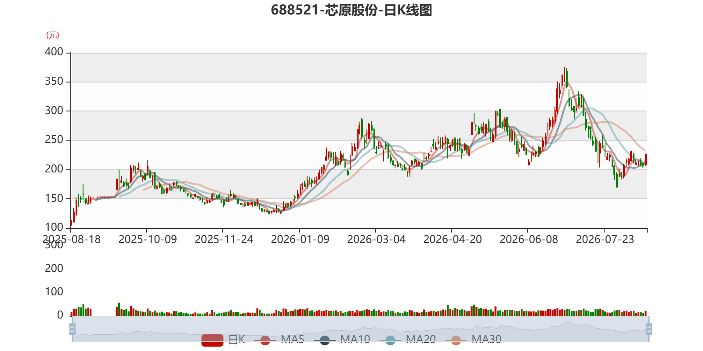Select the 2025-10-09 date axis label
Viewport: 703px width, 351px height.
click(x=148, y=240)
